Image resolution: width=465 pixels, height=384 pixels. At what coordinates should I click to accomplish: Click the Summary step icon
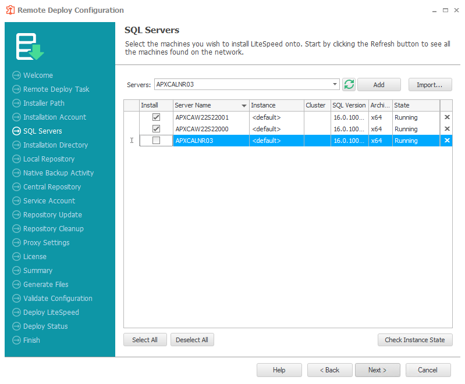pos(17,270)
